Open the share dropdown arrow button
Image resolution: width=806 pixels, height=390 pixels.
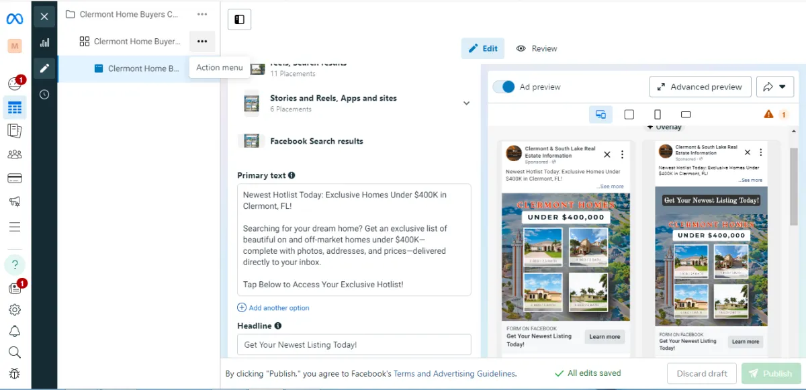(775, 87)
